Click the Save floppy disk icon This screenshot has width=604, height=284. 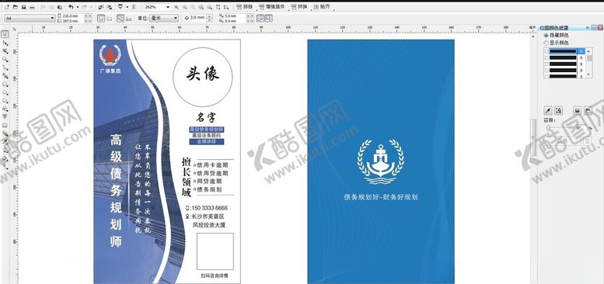[24, 7]
